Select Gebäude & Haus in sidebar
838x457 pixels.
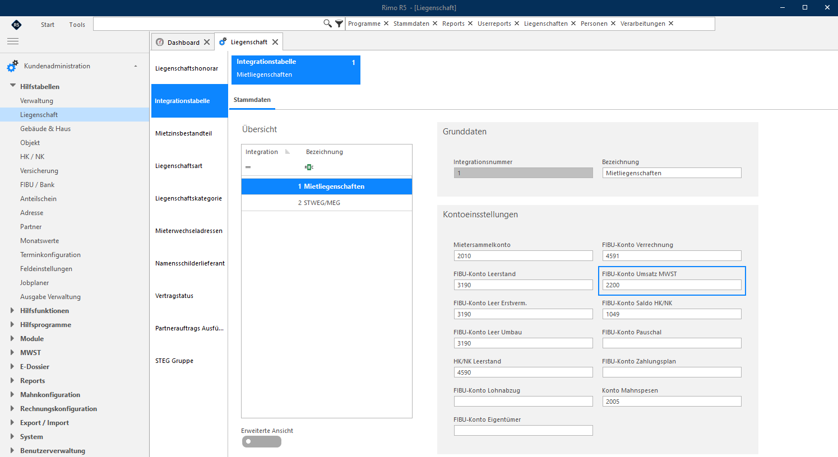coord(45,129)
